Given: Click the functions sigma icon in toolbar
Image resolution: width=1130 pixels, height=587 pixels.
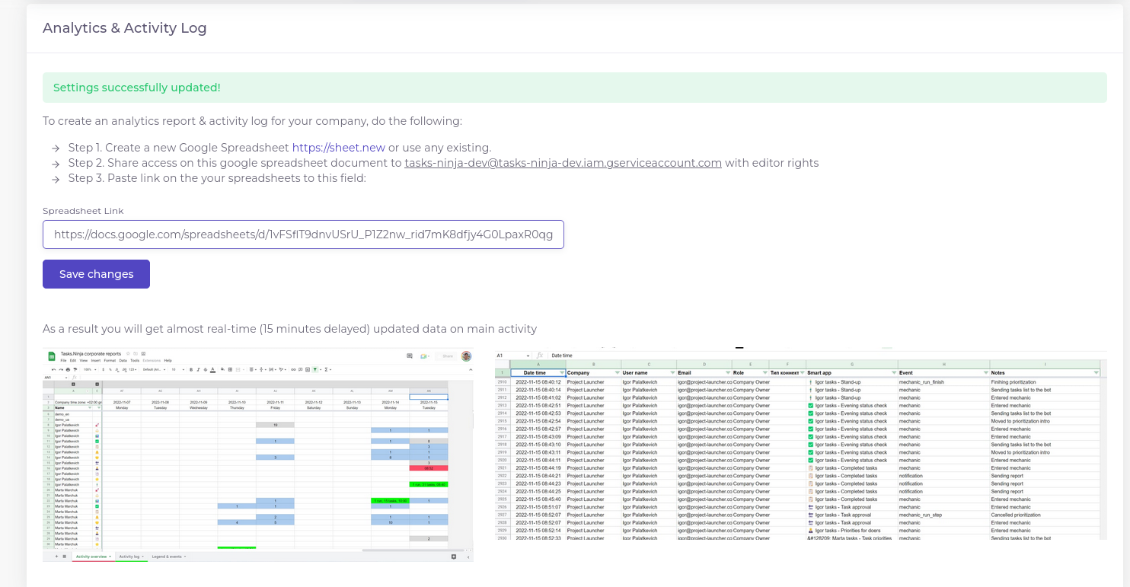Looking at the screenshot, I should pyautogui.click(x=327, y=369).
